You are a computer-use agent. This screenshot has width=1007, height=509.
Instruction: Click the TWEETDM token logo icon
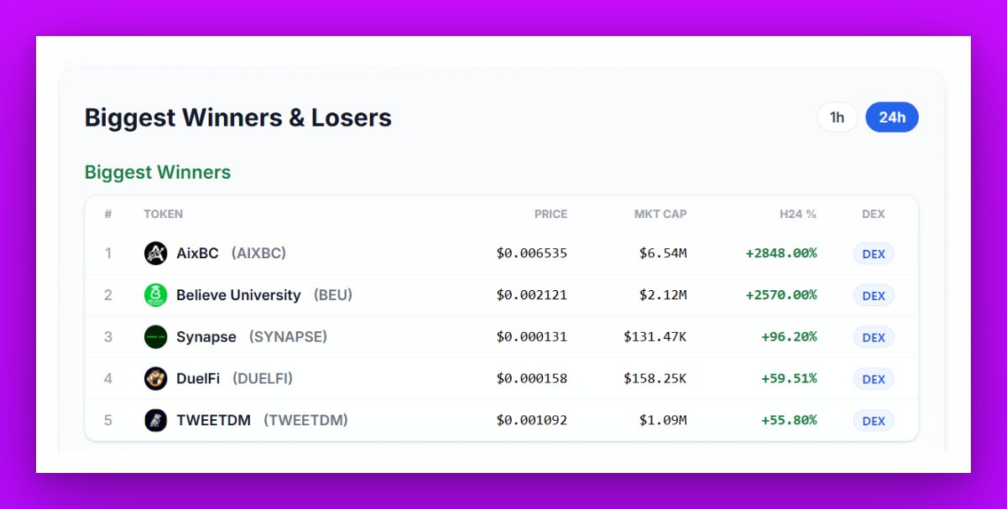(x=155, y=420)
